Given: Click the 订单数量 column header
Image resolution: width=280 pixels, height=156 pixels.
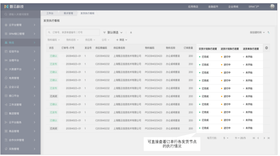Looking at the screenshot, I should point(188,48).
